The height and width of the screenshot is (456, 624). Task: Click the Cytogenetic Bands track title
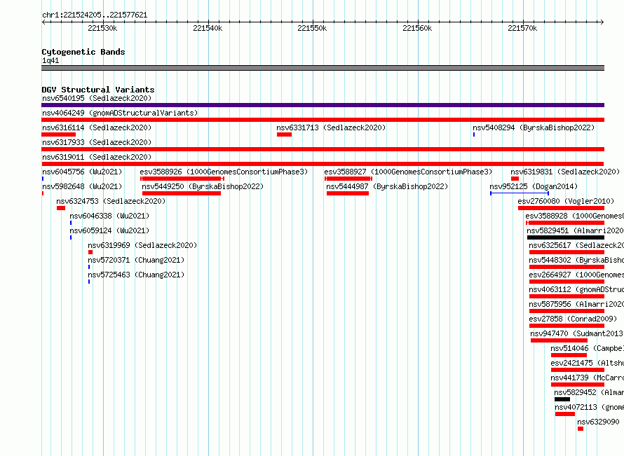[x=83, y=52]
